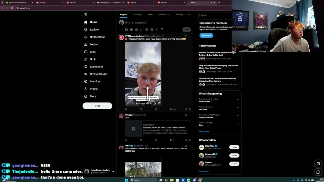
Task: Follow the Steven account
Action: pyautogui.click(x=234, y=164)
